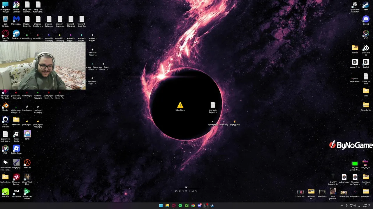The width and height of the screenshot is (373, 209).
Task: Open the Google Play Games shortcut
Action: click(x=27, y=194)
